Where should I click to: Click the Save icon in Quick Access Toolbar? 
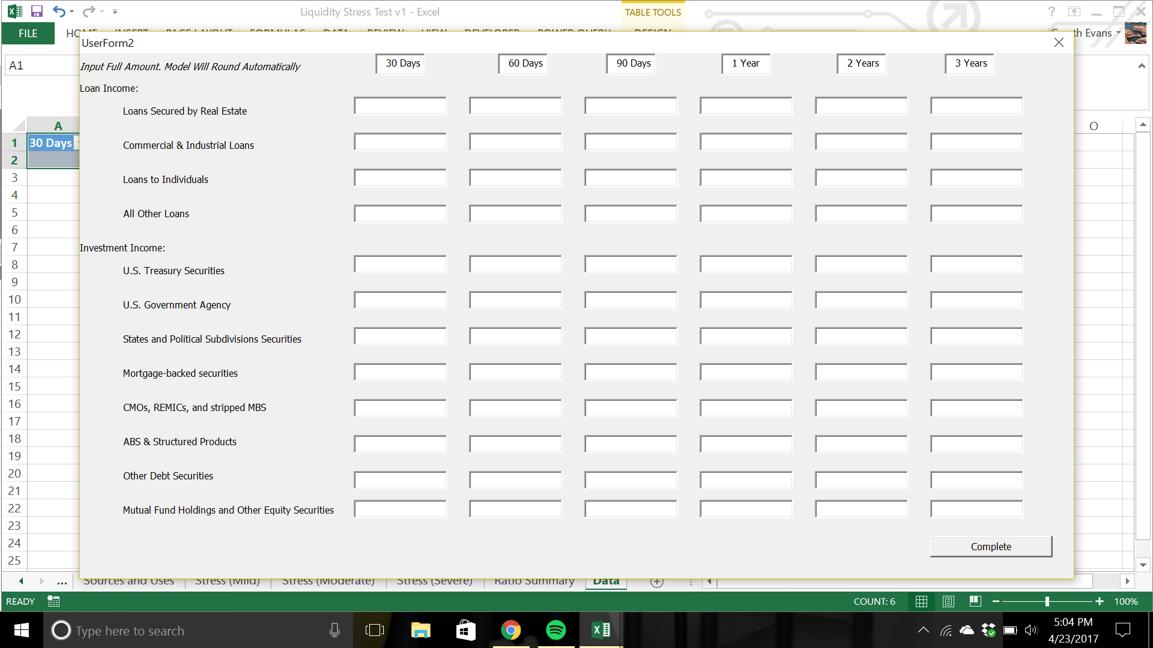[37, 11]
